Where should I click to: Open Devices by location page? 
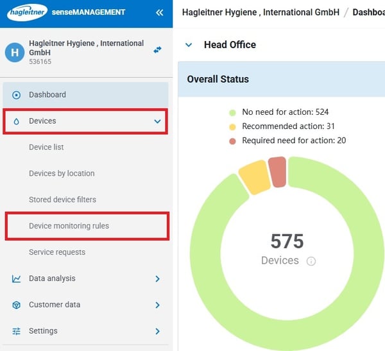[x=62, y=173]
